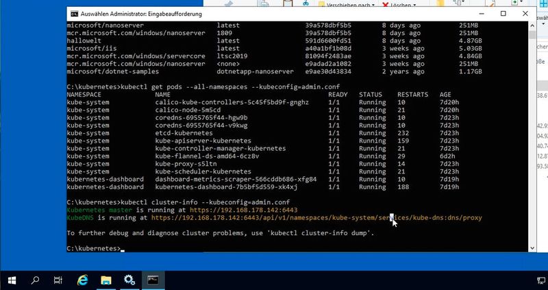Click the 'kubectl get pods --all-namespaces' command line

[203, 87]
